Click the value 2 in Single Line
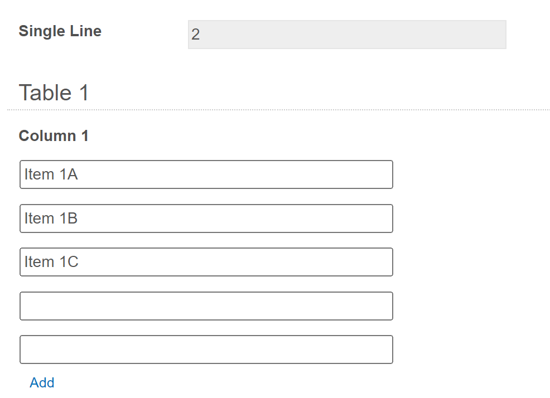The height and width of the screenshot is (398, 550). pyautogui.click(x=195, y=35)
